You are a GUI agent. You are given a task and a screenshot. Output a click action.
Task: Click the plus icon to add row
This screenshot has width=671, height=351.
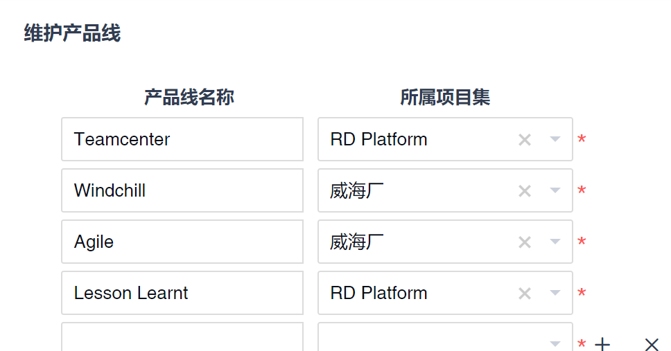pyautogui.click(x=603, y=344)
